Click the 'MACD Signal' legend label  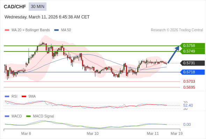click(44, 116)
